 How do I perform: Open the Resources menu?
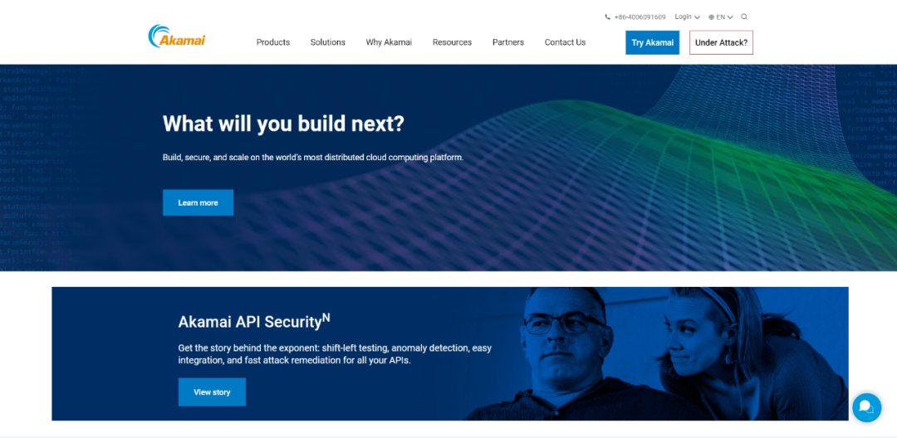pos(452,42)
